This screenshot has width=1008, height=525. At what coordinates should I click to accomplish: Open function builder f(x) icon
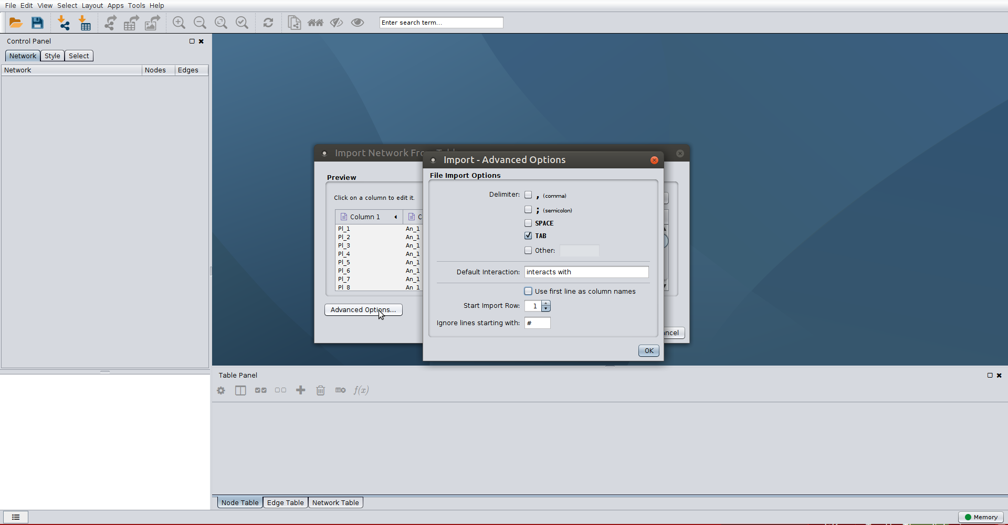coord(361,390)
